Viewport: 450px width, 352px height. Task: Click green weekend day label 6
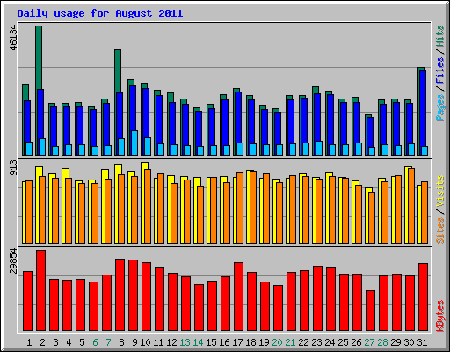pos(95,342)
